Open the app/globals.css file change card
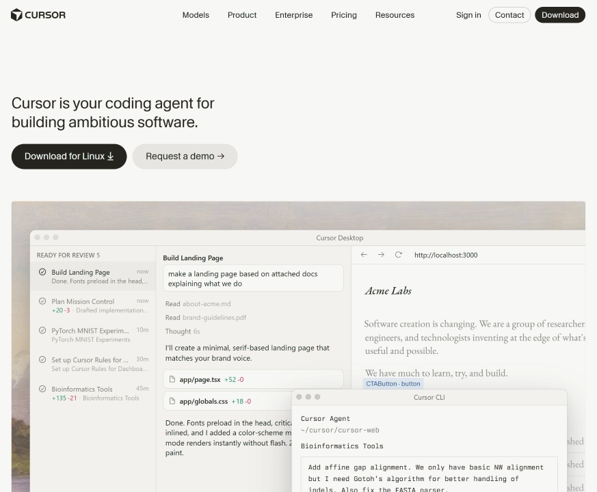 click(x=228, y=401)
